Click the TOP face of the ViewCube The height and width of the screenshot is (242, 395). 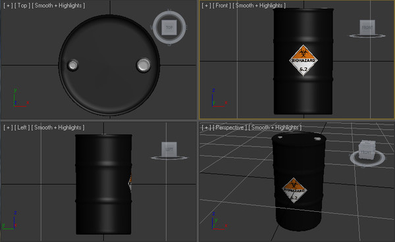coord(169,28)
